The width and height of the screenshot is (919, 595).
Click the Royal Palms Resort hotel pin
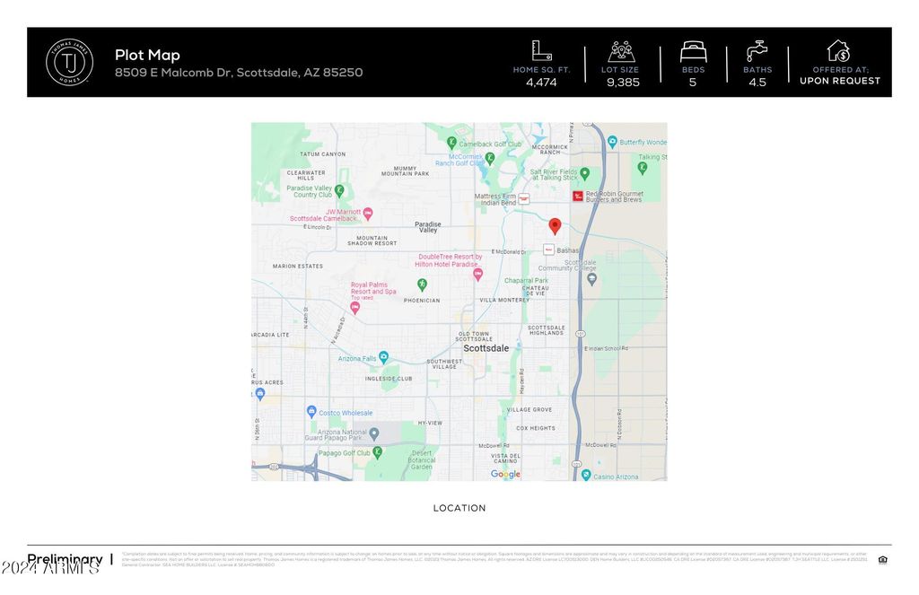point(354,309)
